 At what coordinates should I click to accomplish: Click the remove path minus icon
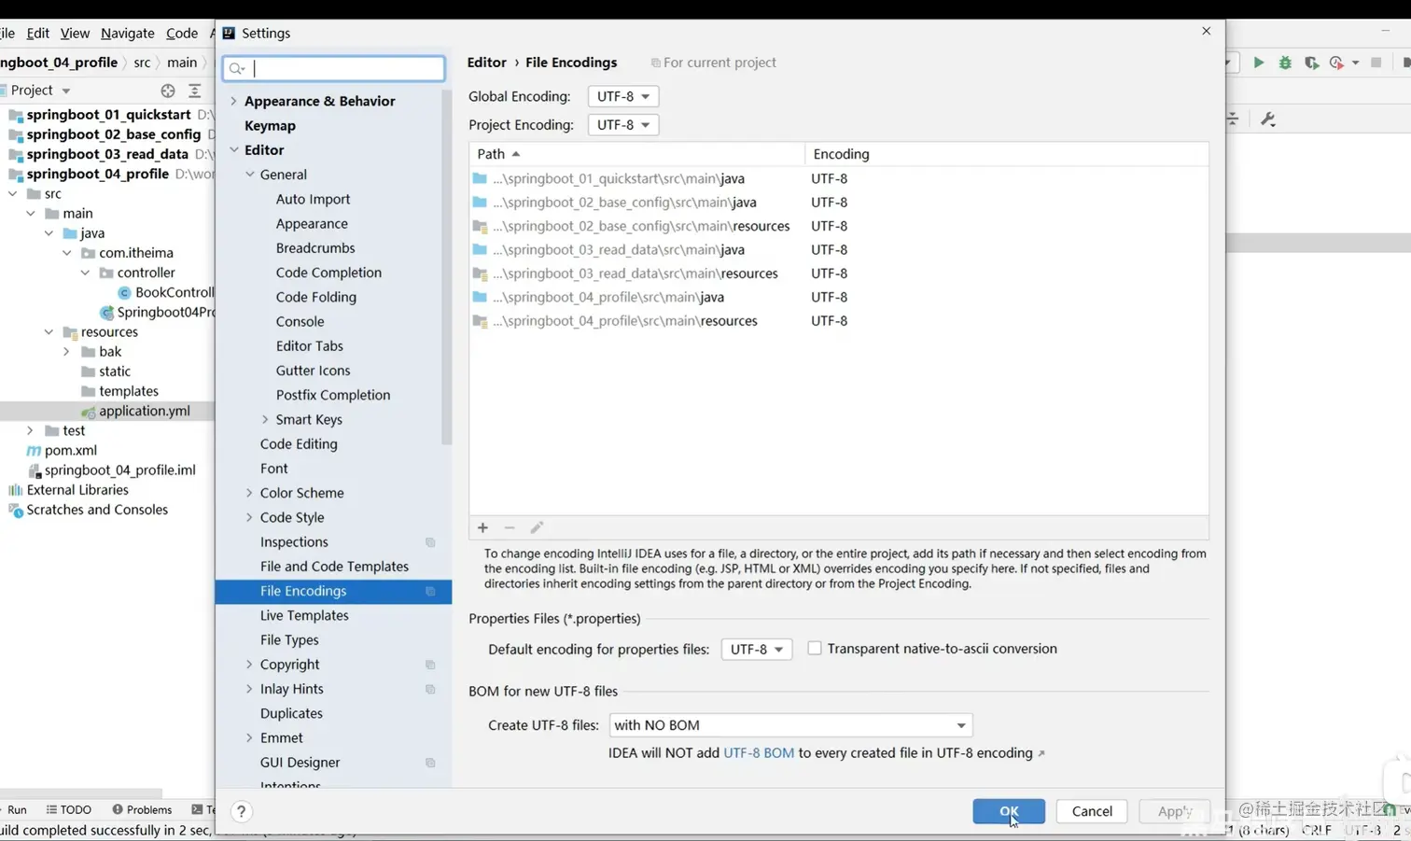click(510, 528)
